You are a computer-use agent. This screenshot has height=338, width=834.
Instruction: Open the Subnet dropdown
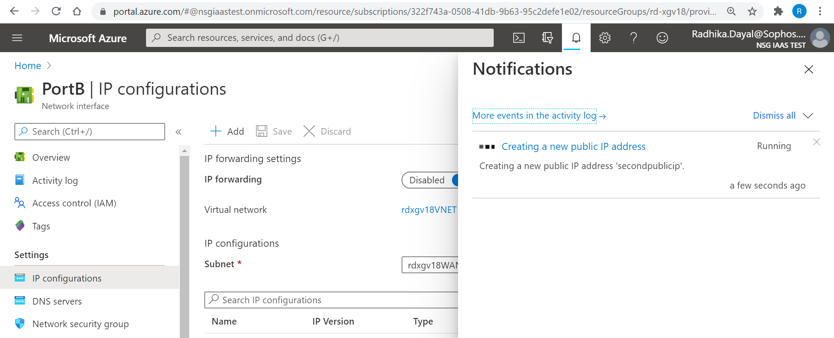(430, 265)
